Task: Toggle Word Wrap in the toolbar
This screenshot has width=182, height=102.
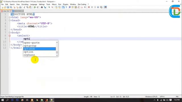Action: (63, 7)
